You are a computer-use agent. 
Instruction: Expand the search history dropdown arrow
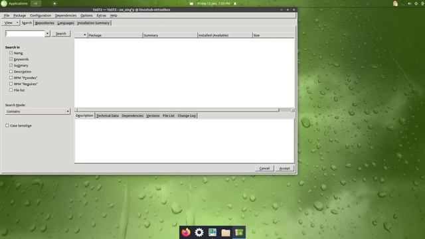coord(47,33)
